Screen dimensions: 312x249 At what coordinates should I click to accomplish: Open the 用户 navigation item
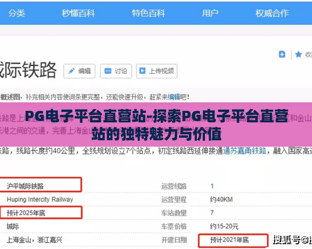[x=210, y=13]
